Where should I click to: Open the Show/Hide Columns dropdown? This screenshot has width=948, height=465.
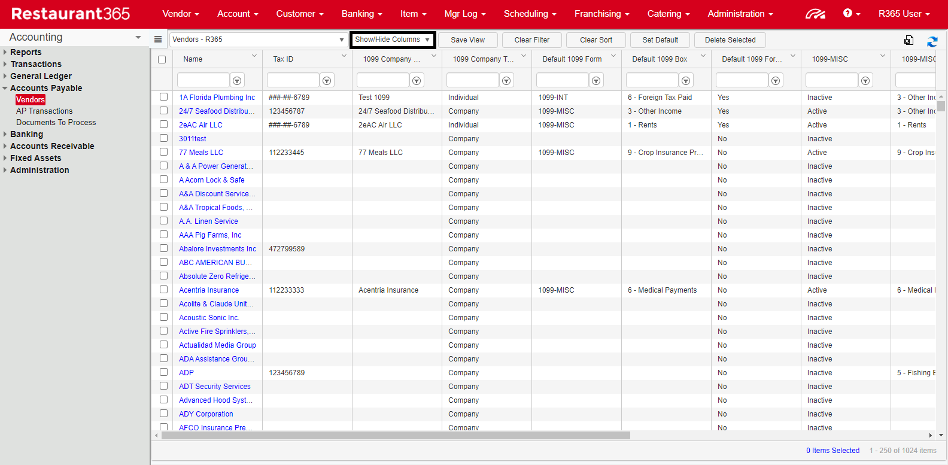pos(393,39)
